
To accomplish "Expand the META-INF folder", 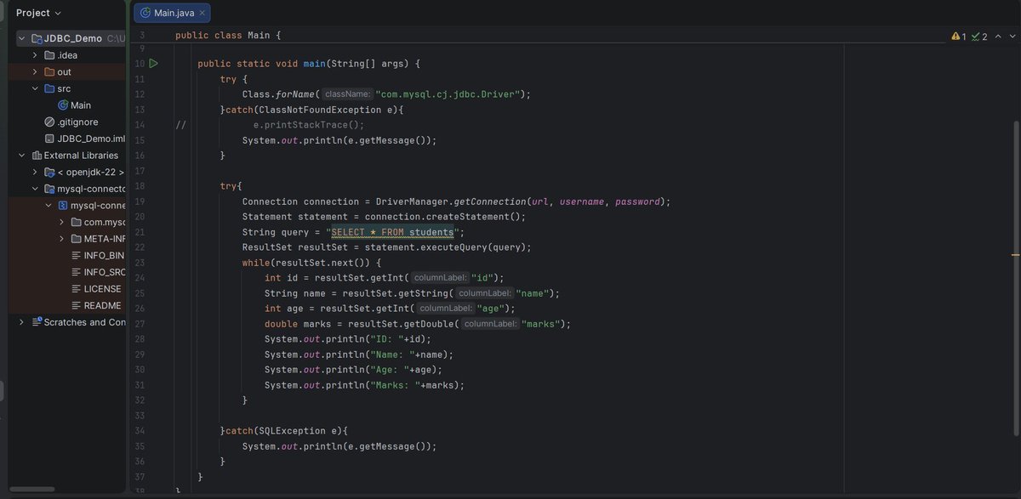I will (x=62, y=239).
